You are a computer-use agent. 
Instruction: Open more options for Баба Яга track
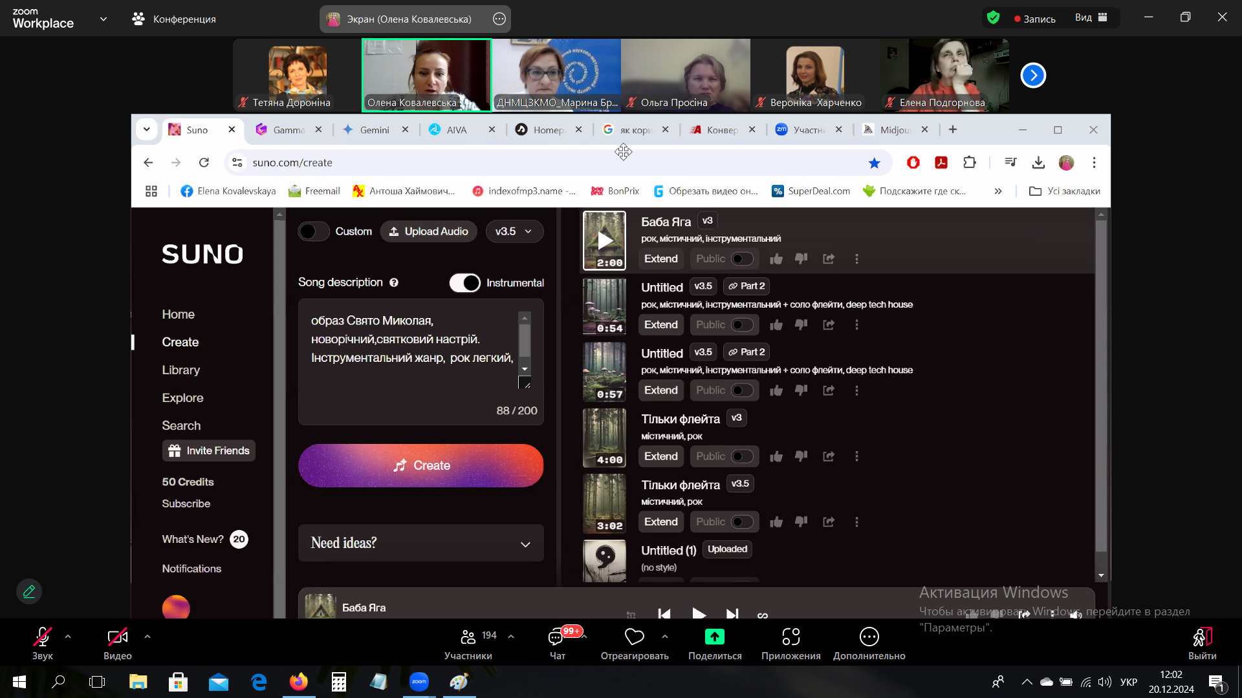pos(857,259)
